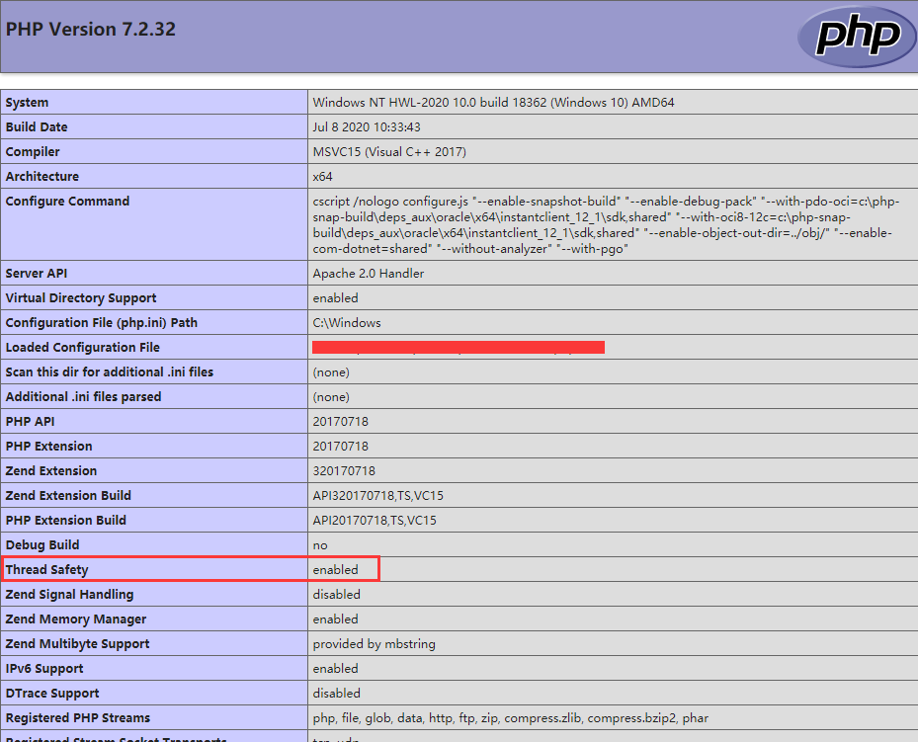Click the DTrace Support 'disabled' value
Viewport: 918px width, 742px height.
337,693
